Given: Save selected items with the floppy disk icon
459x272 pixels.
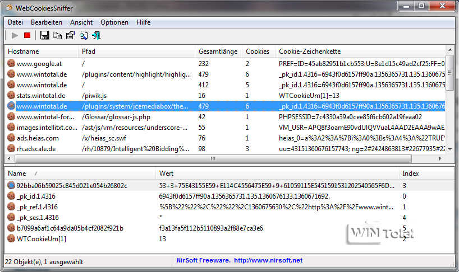Looking at the screenshot, I should pyautogui.click(x=44, y=35).
